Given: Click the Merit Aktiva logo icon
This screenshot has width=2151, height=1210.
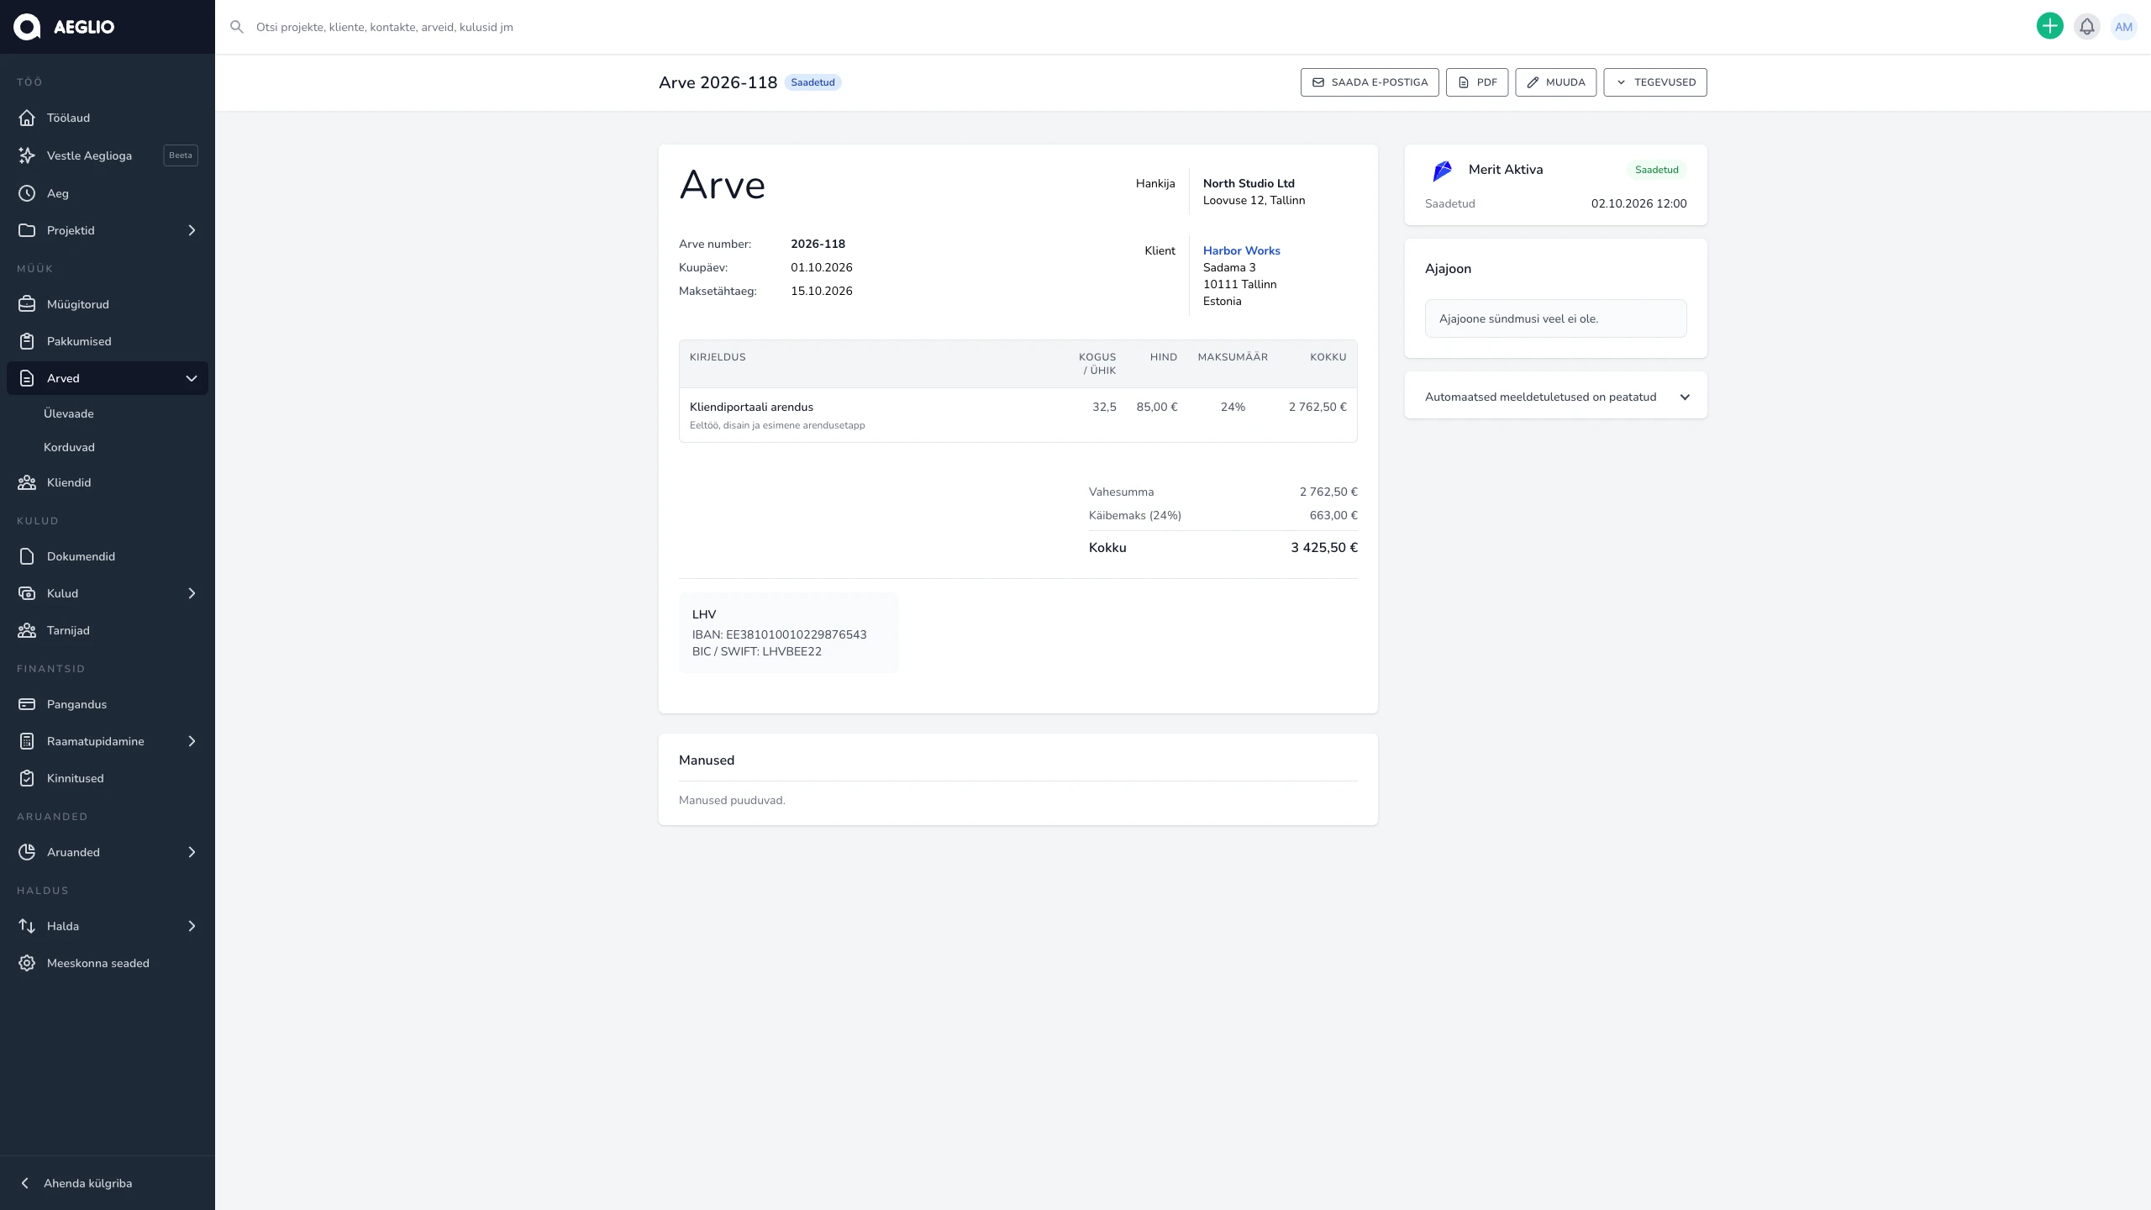Looking at the screenshot, I should (1442, 171).
